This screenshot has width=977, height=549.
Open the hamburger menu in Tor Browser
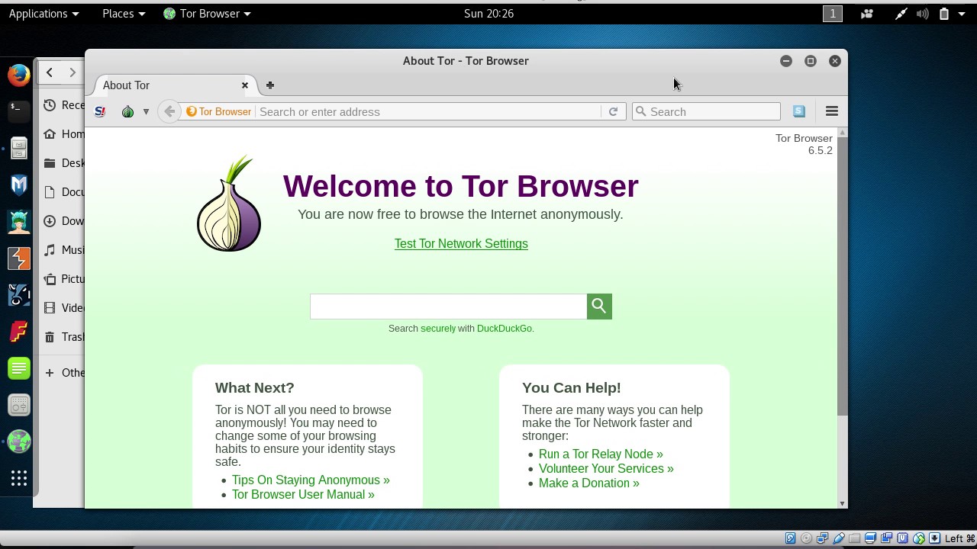[832, 111]
